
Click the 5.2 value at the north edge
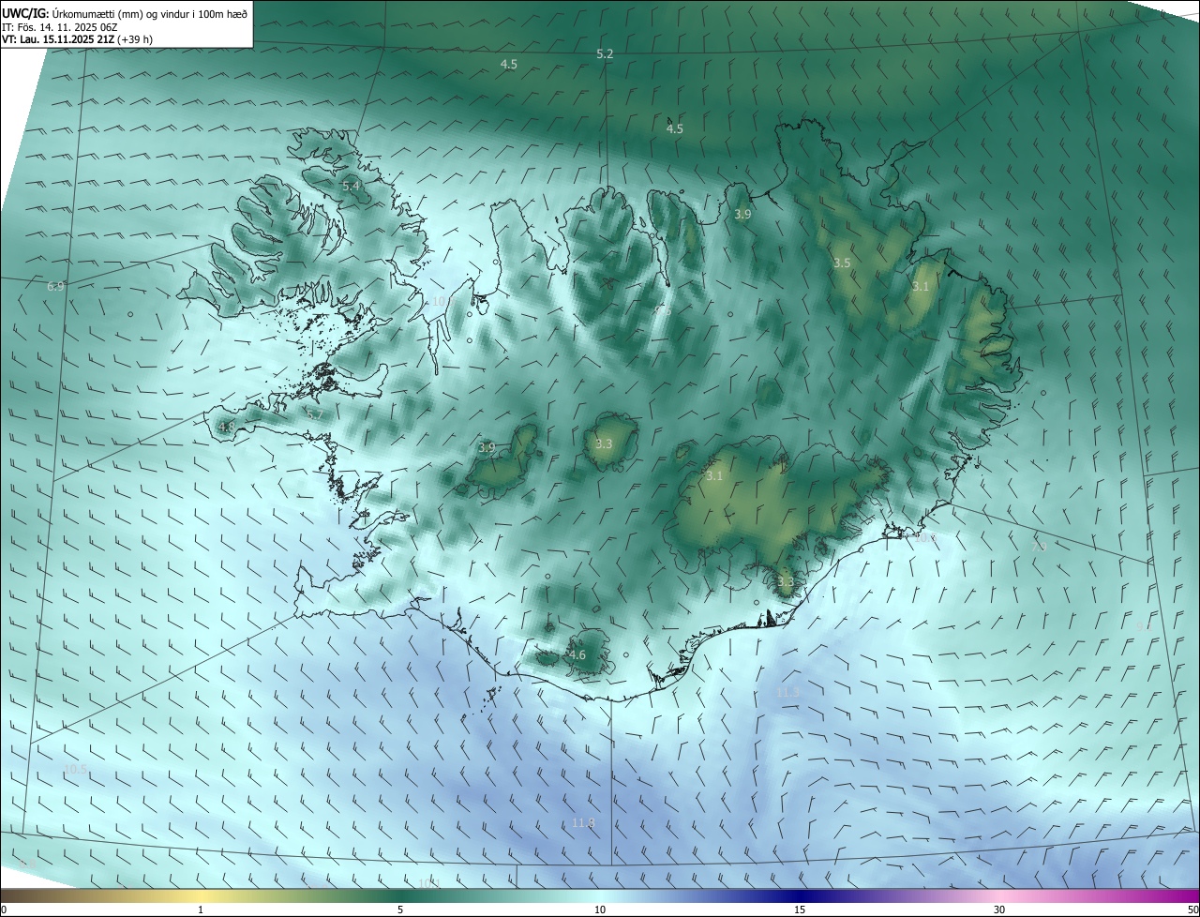(605, 54)
